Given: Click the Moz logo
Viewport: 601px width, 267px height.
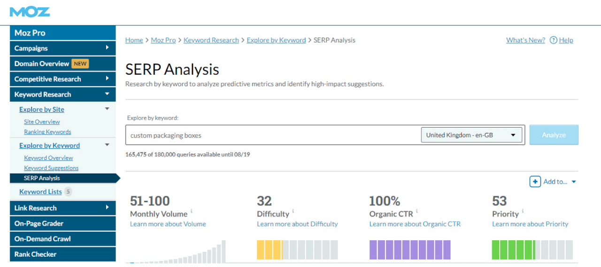Looking at the screenshot, I should [30, 12].
